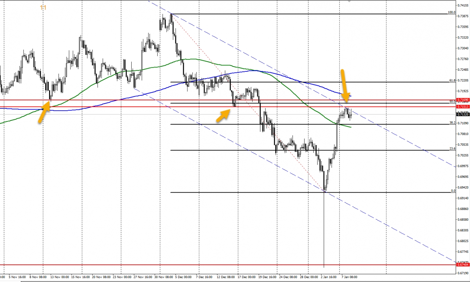Click the 30 Nov 08:00 time label
This screenshot has width=470, height=282.
point(164,277)
